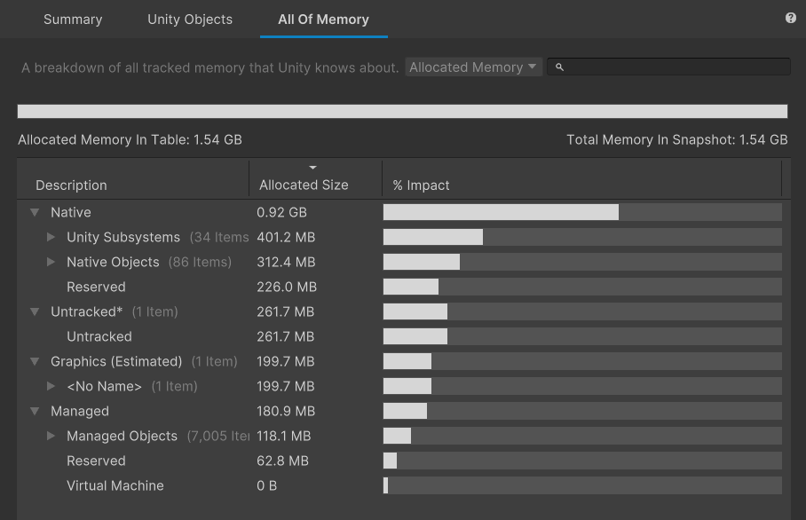Sort by the Allocated Size column header
The height and width of the screenshot is (520, 806).
(304, 185)
